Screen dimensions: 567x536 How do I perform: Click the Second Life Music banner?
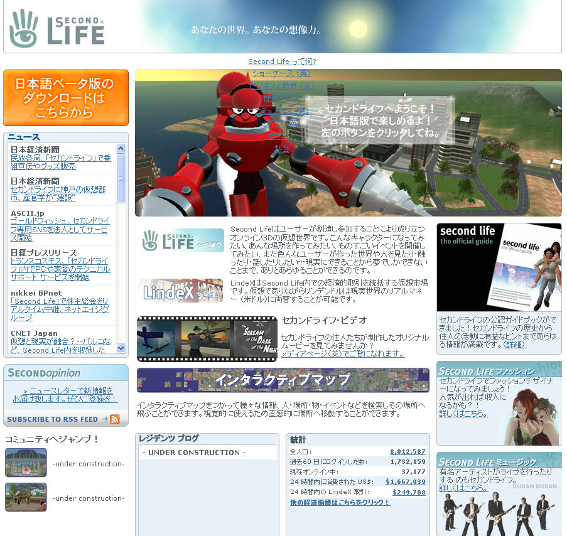499,493
